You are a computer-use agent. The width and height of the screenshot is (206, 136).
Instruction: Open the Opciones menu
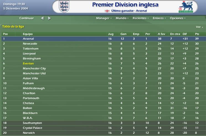pyautogui.click(x=177, y=18)
